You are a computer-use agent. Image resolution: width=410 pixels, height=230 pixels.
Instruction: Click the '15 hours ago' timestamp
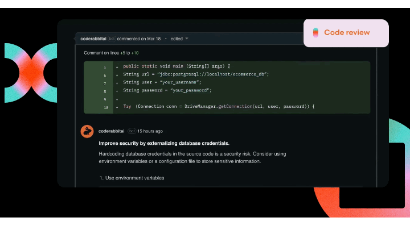150,131
